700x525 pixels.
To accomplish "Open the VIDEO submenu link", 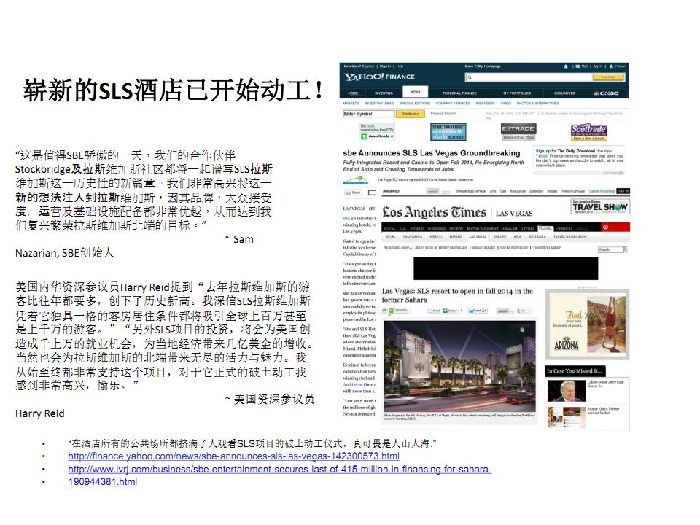I will pos(505,103).
